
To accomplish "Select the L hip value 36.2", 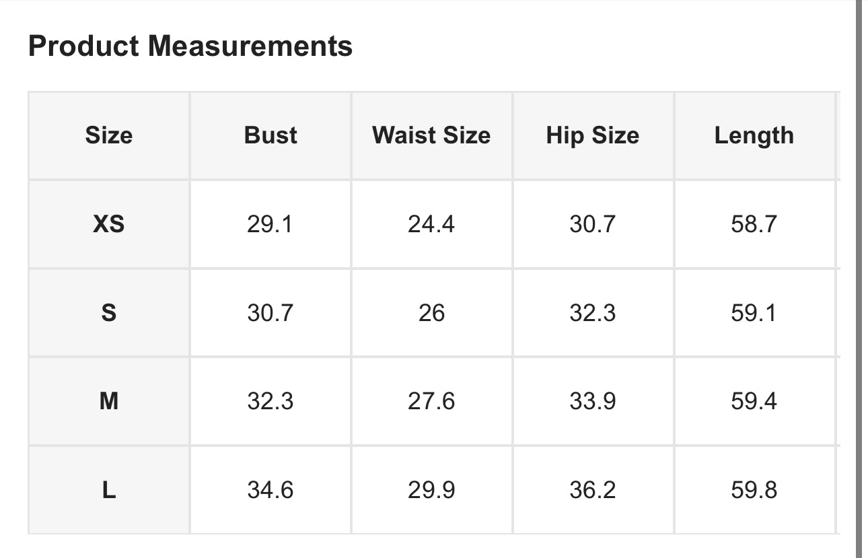I will pos(593,490).
